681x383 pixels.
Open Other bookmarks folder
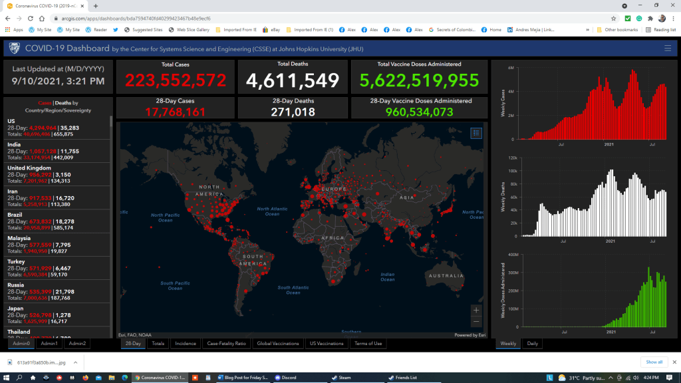tap(618, 30)
